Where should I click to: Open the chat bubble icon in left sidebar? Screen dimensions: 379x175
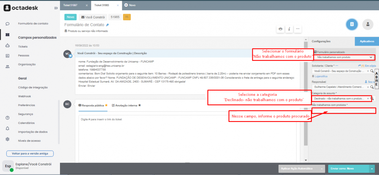coord(8,24)
